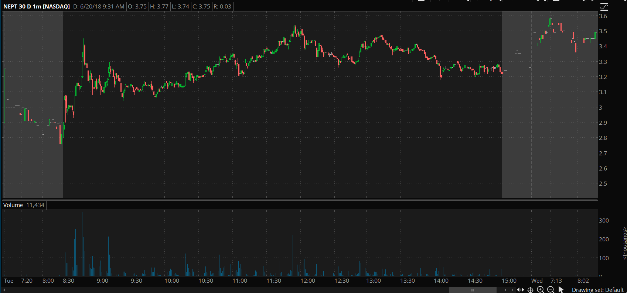Click the 9:30 time axis label
This screenshot has height=293, width=627.
[137, 281]
